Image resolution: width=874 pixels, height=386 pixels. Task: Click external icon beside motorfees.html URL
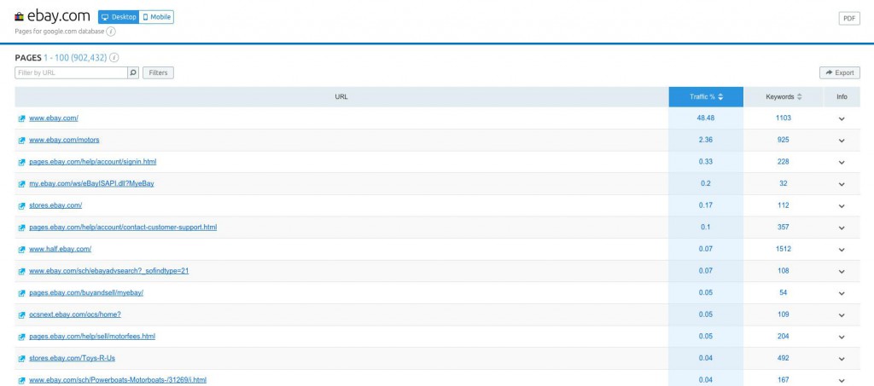click(21, 337)
